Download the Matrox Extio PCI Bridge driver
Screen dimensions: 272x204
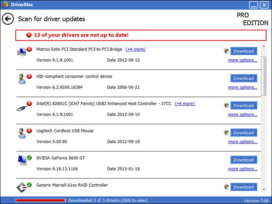tap(244, 51)
